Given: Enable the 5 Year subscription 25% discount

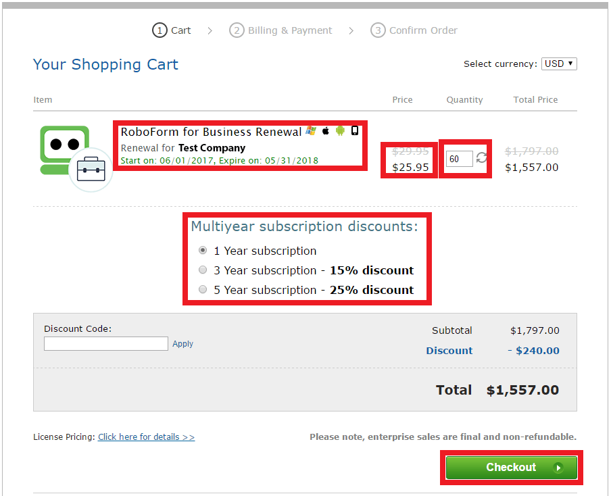Looking at the screenshot, I should tap(202, 289).
